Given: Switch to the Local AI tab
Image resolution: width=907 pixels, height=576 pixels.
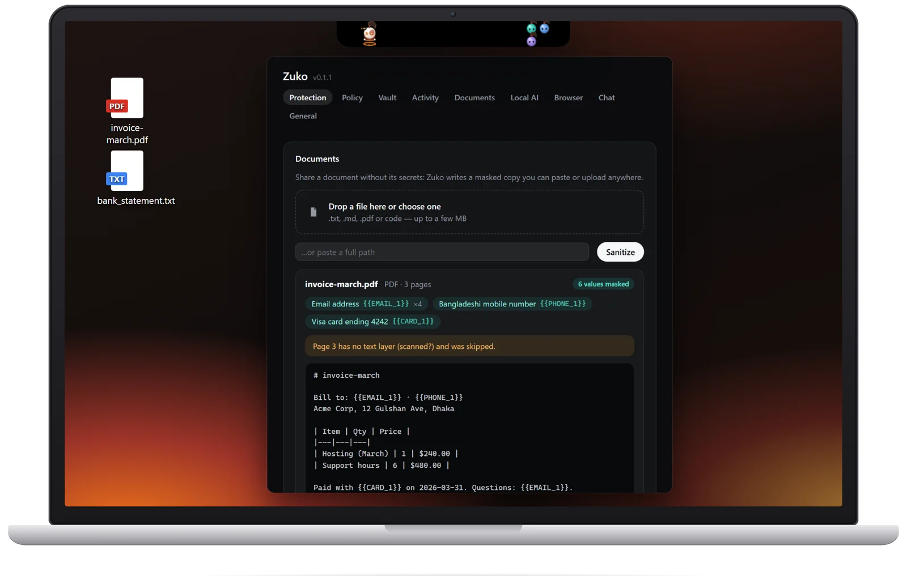Looking at the screenshot, I should tap(524, 97).
